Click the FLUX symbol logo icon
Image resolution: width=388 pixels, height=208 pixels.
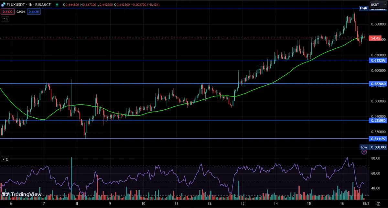pos(4,5)
